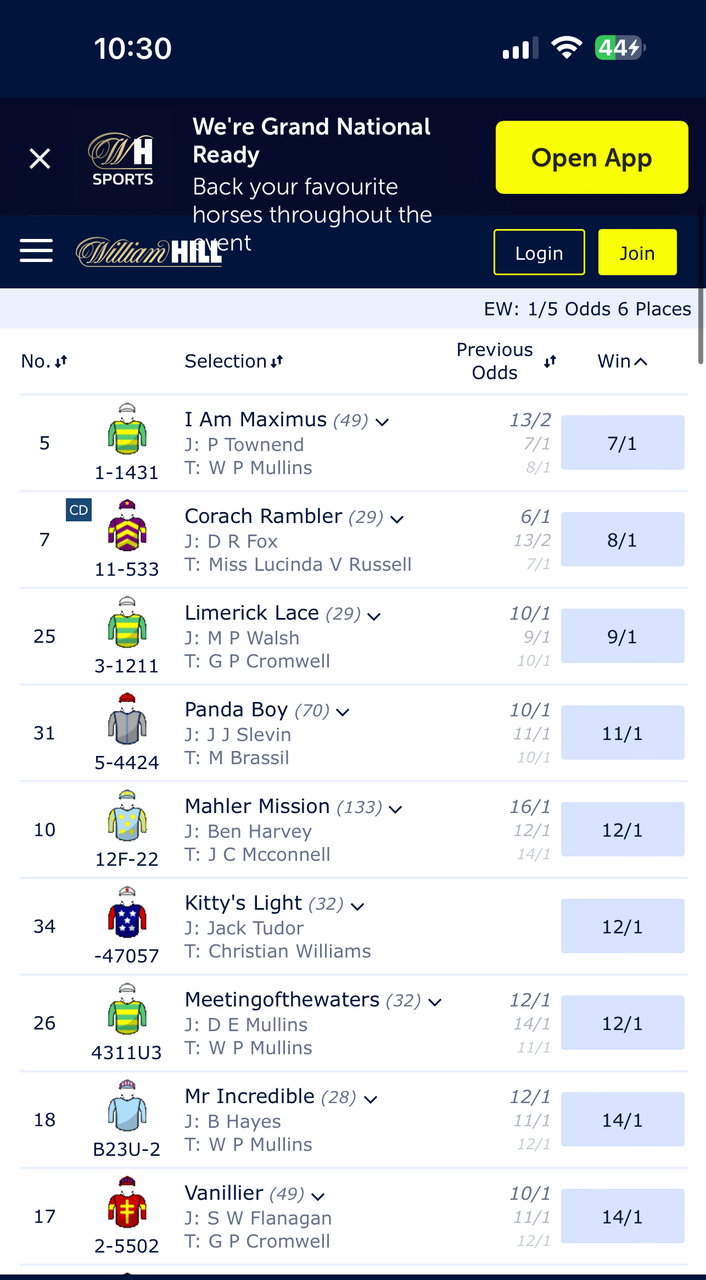
Task: Expand Limerick Lace details chevron
Action: tap(374, 616)
